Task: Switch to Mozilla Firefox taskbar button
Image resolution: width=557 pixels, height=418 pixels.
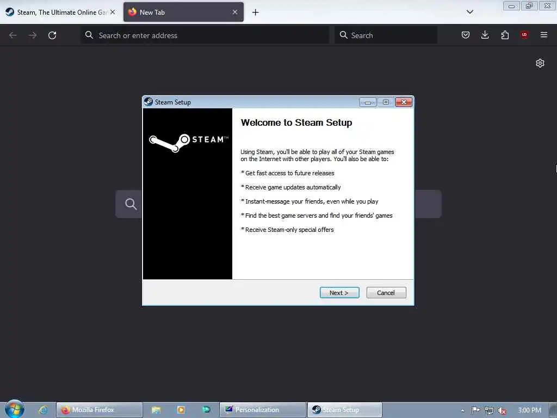Action: 100,410
